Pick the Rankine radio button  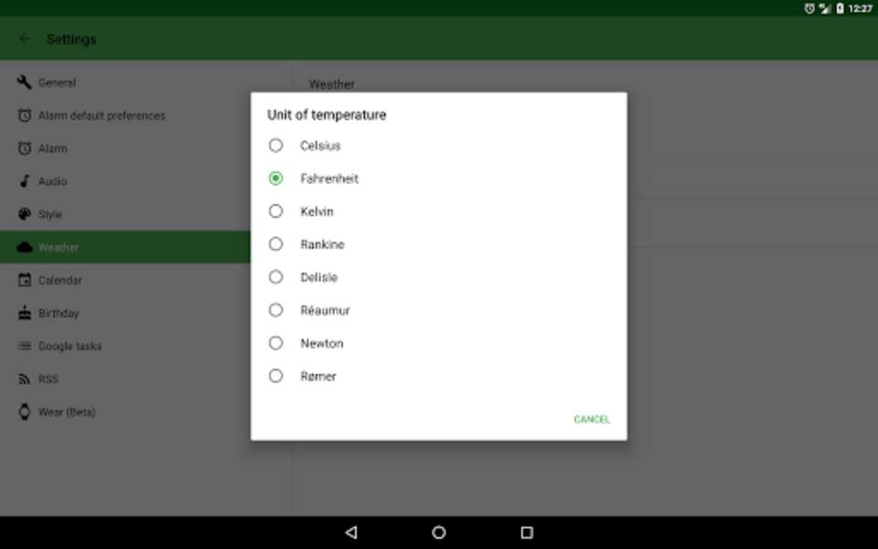[x=275, y=244]
